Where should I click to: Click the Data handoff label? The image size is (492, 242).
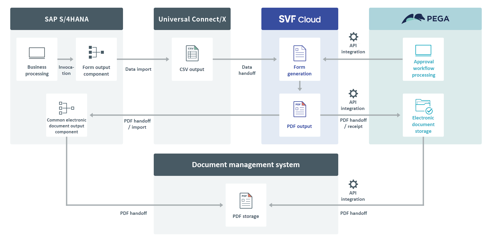tap(247, 70)
